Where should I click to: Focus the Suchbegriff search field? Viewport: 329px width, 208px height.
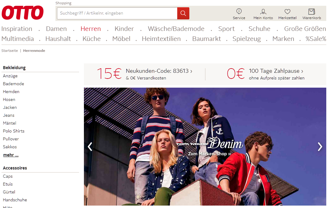[x=117, y=13]
